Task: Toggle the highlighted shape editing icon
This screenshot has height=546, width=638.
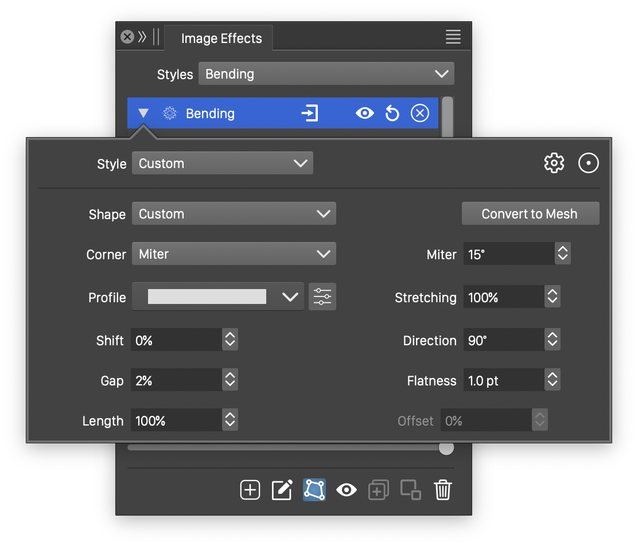Action: pos(314,490)
